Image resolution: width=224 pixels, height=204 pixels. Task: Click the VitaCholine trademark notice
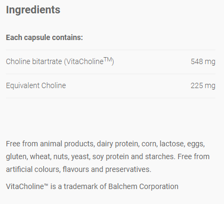[x=92, y=186]
